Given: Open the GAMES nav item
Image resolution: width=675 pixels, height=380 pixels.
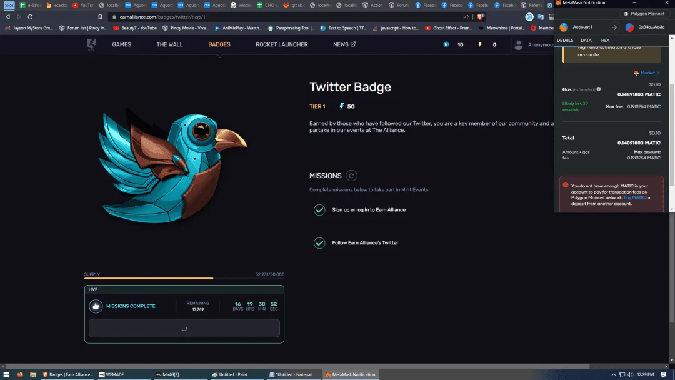Looking at the screenshot, I should coord(121,44).
